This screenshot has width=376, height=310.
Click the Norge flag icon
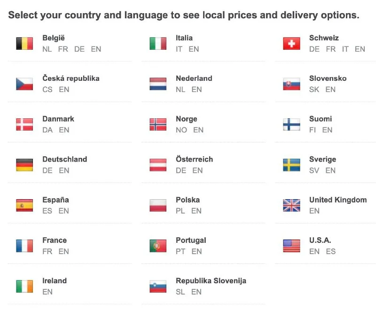(x=158, y=124)
